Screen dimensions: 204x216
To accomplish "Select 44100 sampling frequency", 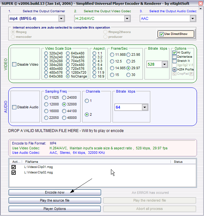I will click(64, 111).
